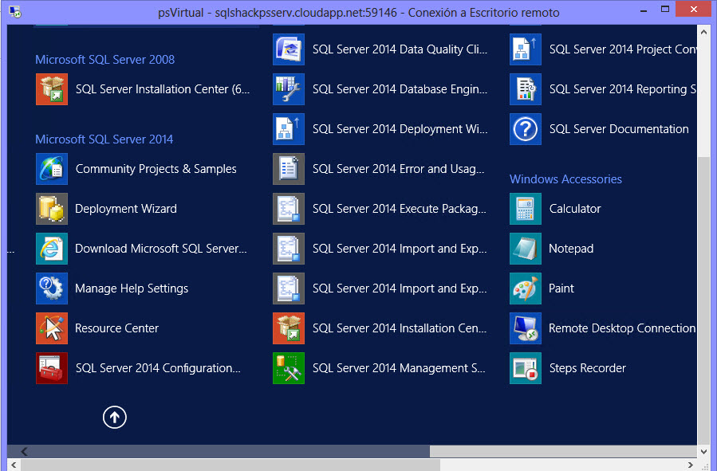Click Calculator label text
717x471 pixels.
coord(575,209)
